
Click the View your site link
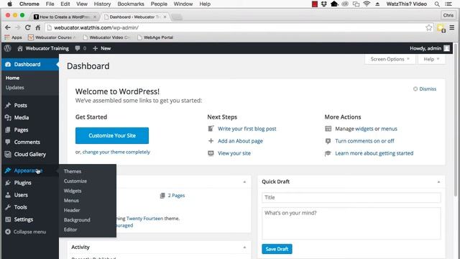[234, 153]
